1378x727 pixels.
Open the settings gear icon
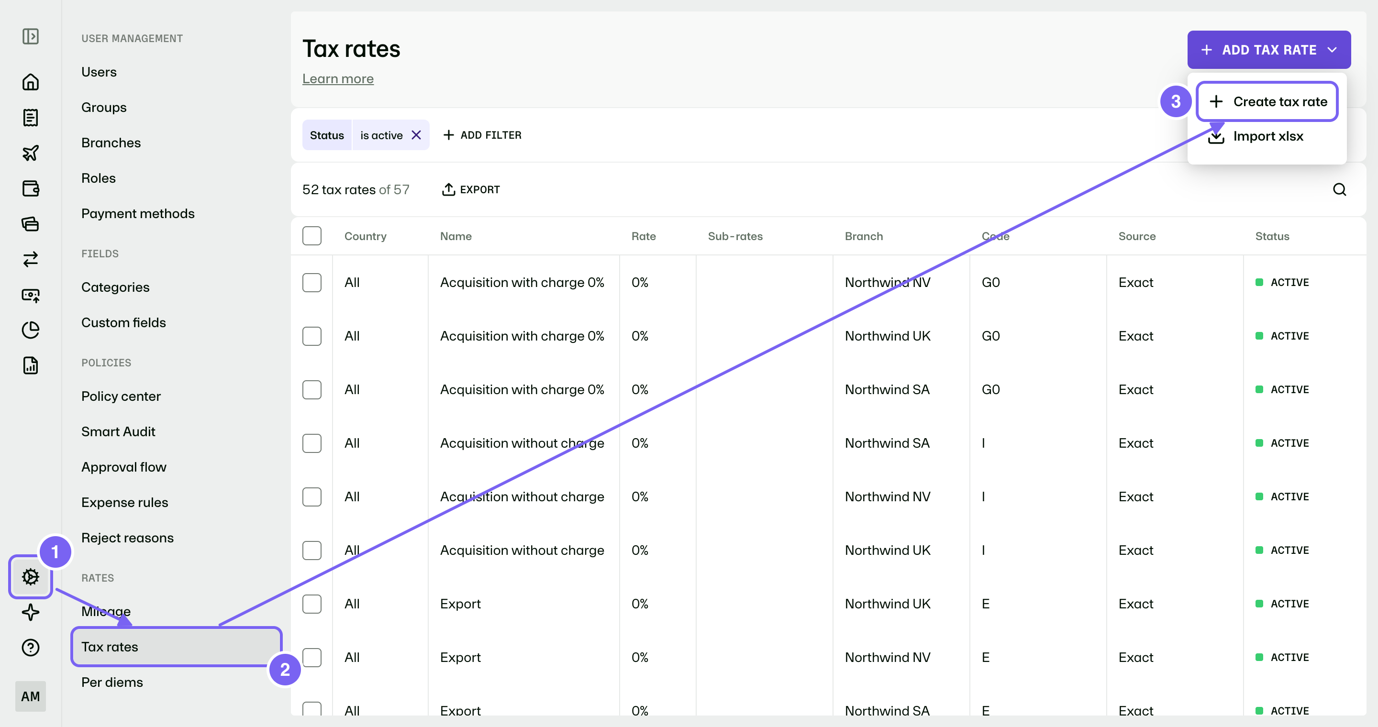coord(31,577)
